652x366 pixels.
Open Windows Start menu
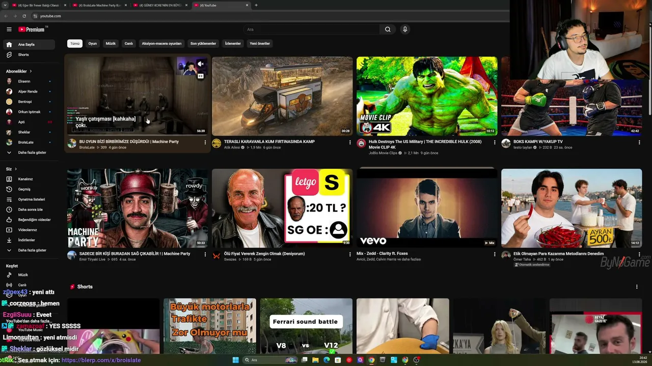coord(235,360)
